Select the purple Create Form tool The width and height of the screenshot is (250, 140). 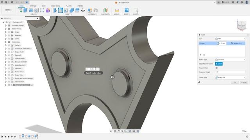[48, 10]
